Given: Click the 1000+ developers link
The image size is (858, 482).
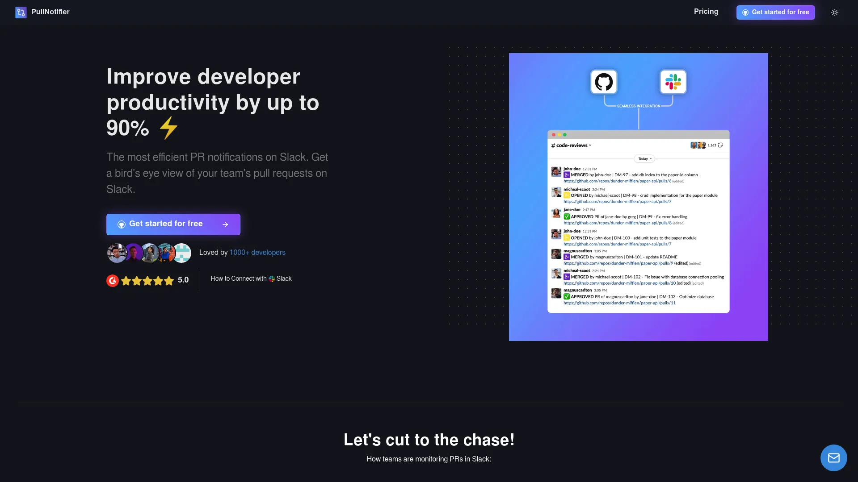Looking at the screenshot, I should (257, 253).
